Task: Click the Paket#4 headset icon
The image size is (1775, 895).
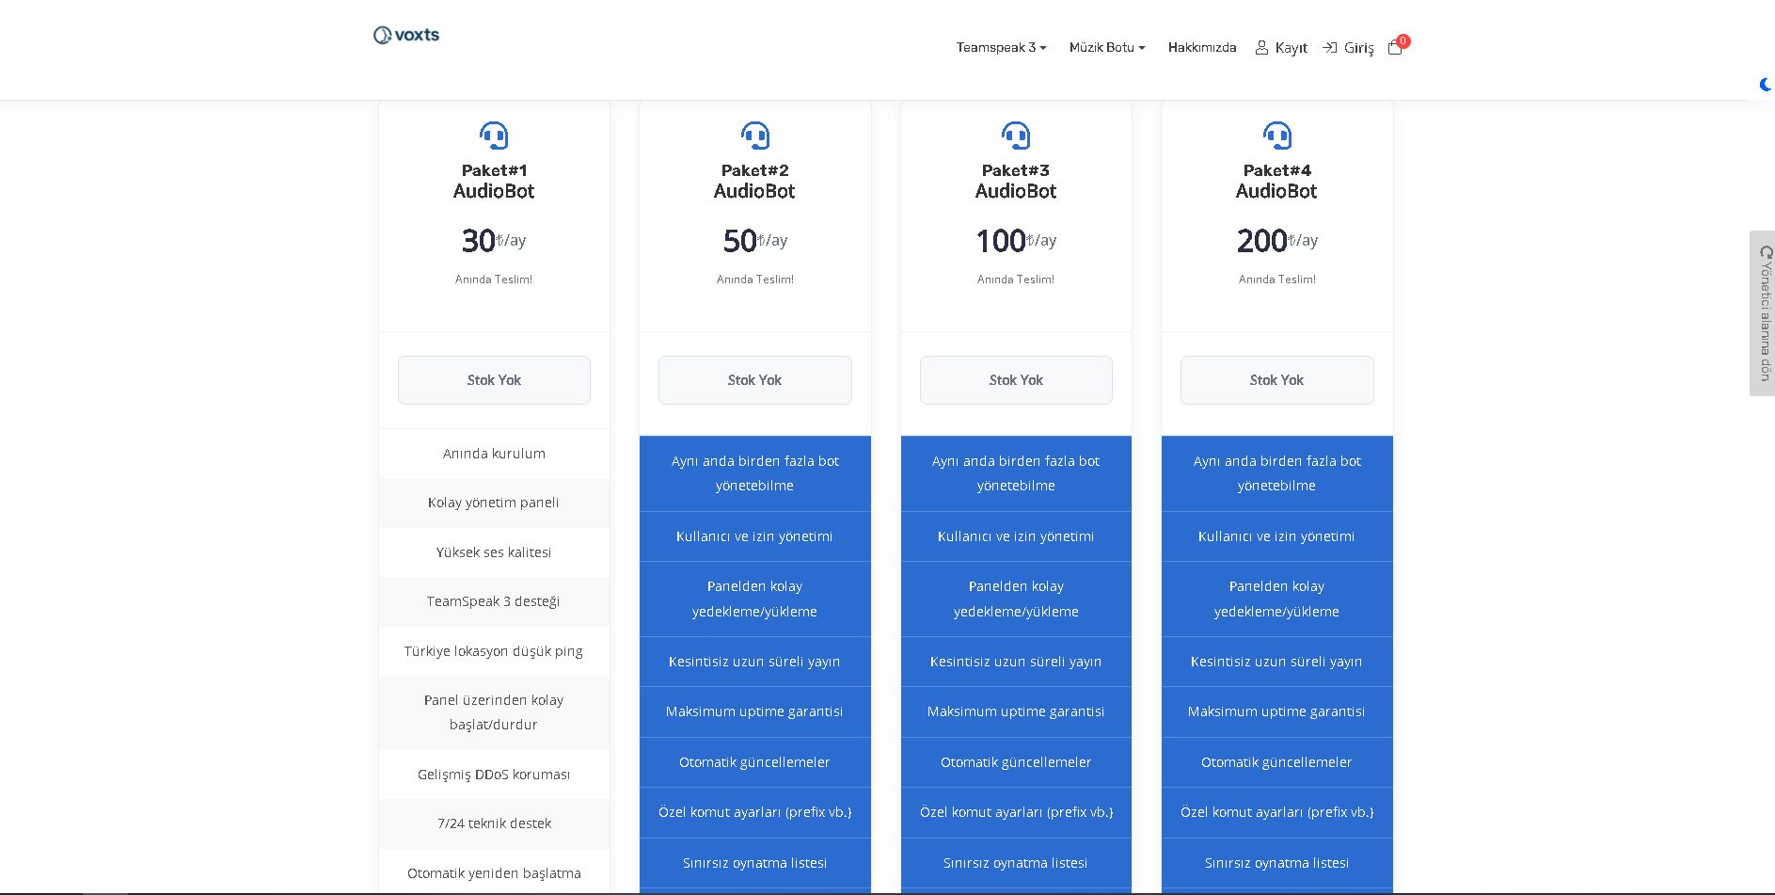Action: (x=1276, y=136)
